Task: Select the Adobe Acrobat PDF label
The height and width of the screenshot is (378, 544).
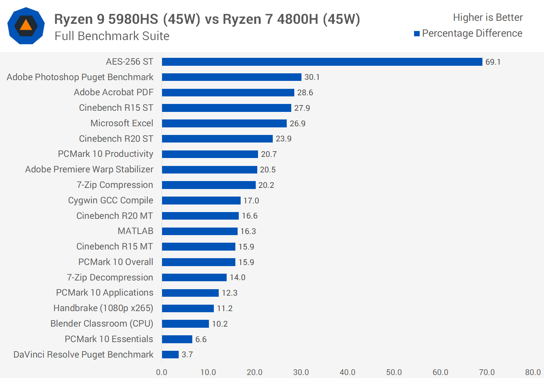Action: [114, 92]
